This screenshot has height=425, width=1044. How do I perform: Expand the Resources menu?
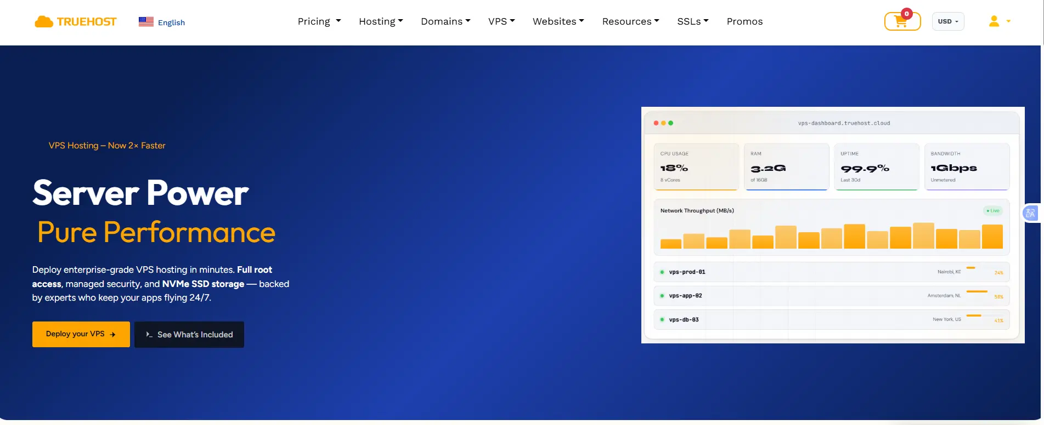coord(630,21)
